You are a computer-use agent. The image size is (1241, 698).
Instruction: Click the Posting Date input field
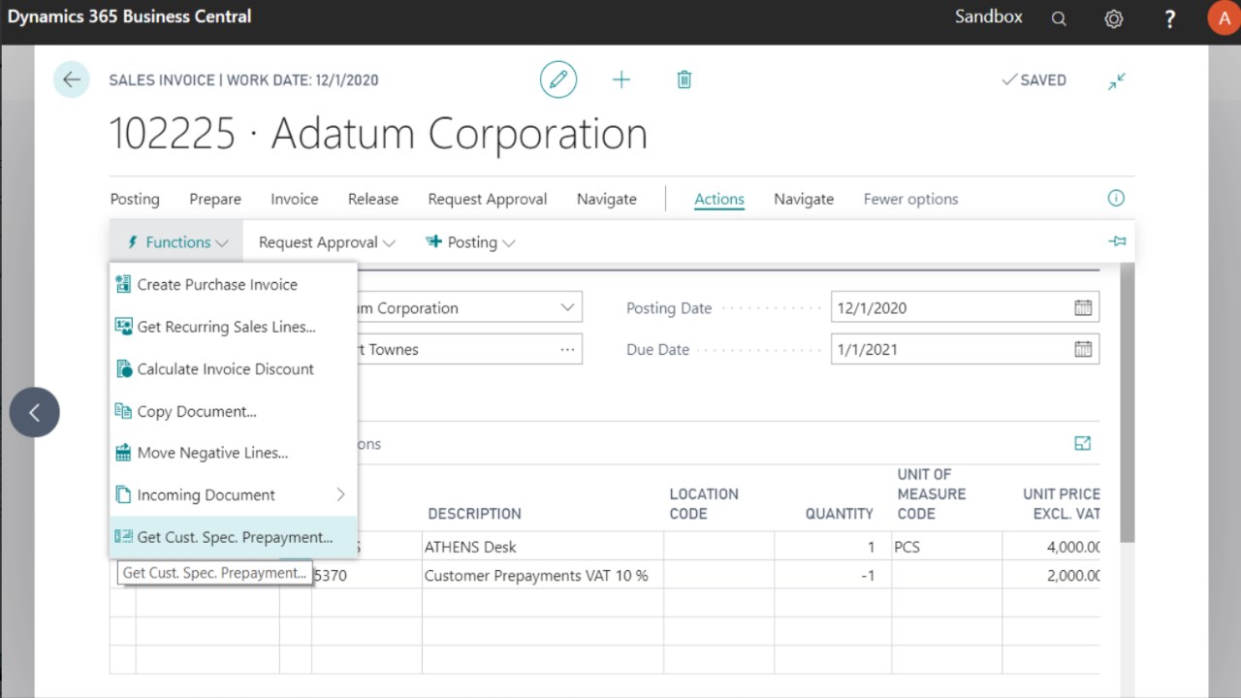point(965,307)
